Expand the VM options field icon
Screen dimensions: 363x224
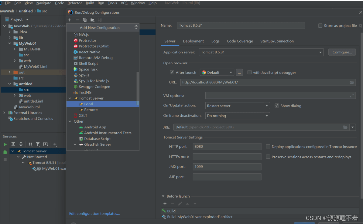click(352, 95)
